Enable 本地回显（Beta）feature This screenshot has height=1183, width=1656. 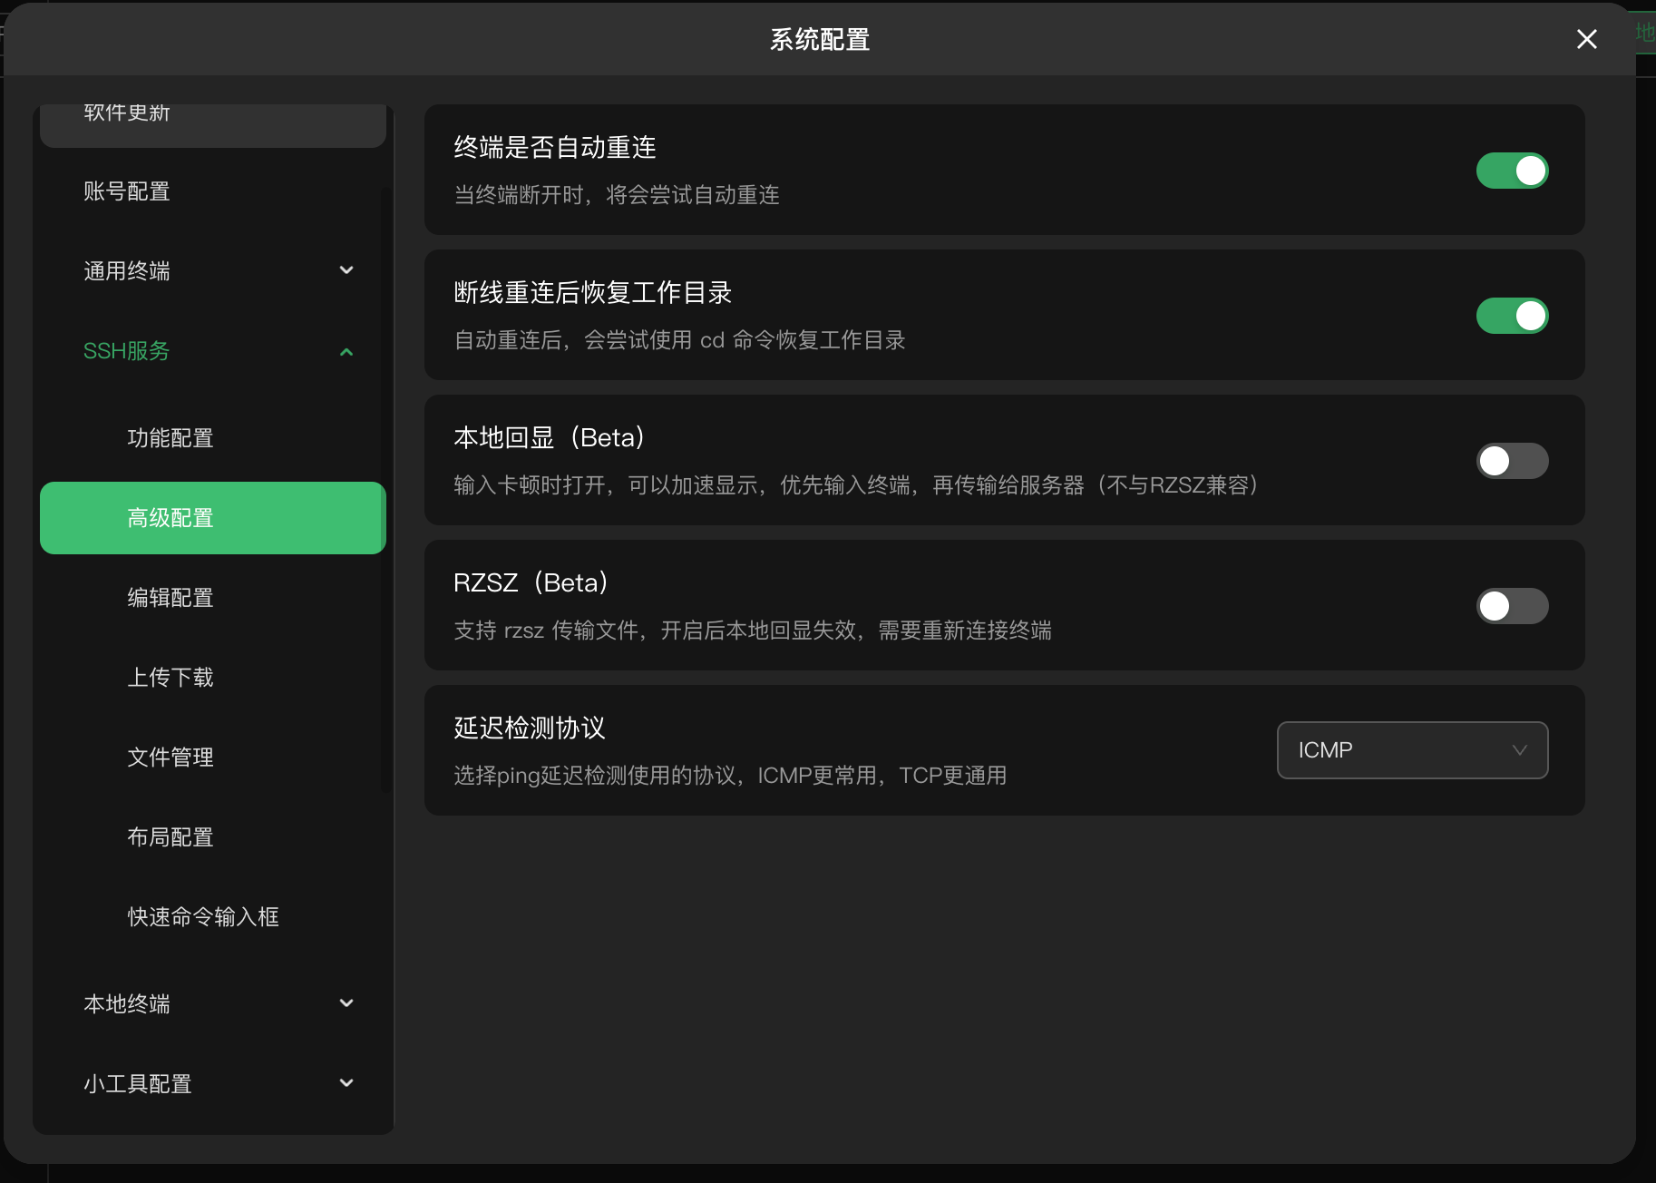coord(1511,460)
